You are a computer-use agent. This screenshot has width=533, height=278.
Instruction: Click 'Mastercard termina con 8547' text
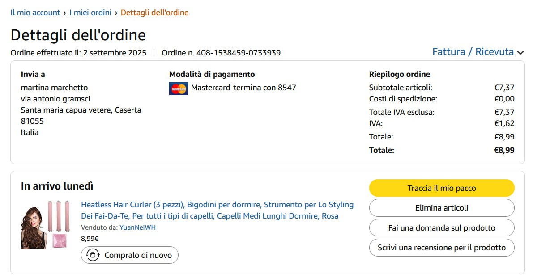click(243, 88)
